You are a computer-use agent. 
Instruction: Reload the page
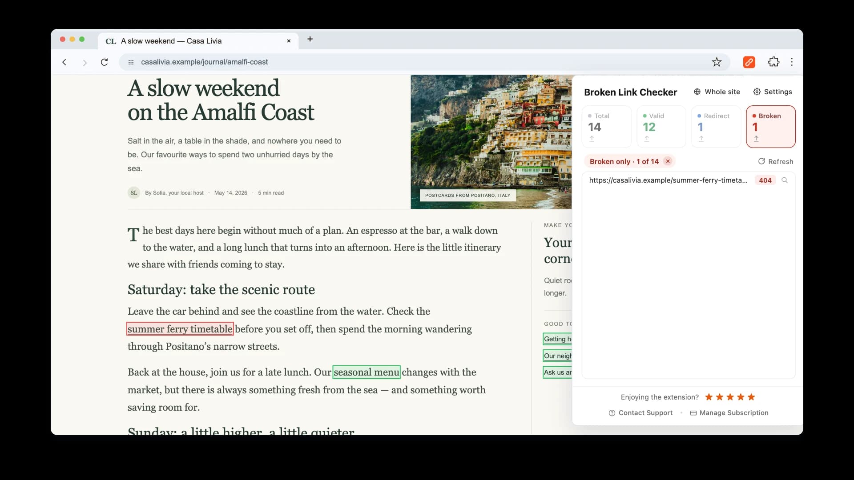click(x=105, y=62)
